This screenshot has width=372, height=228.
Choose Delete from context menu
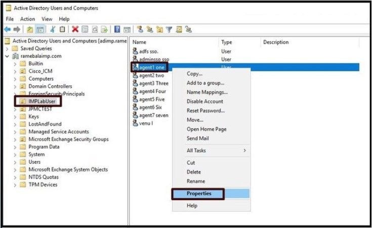(x=211, y=172)
